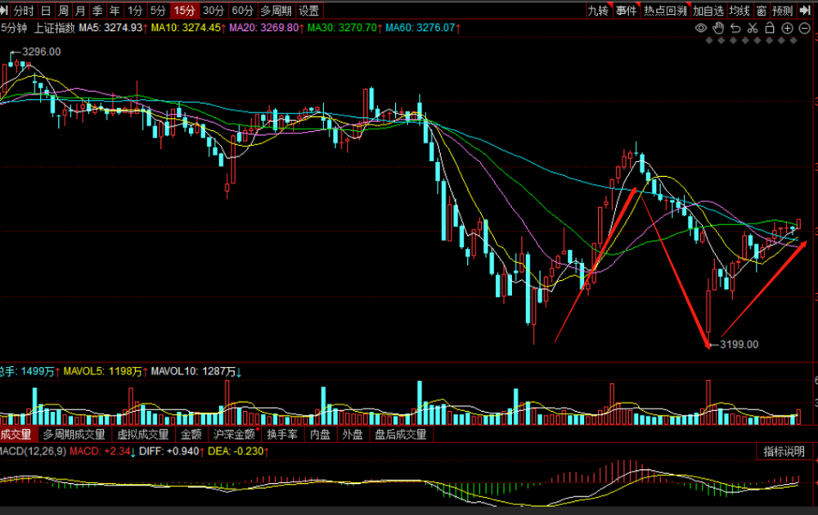Select the 虚拟成交量 indicator tab
Screen dimensions: 818x515
click(x=143, y=434)
